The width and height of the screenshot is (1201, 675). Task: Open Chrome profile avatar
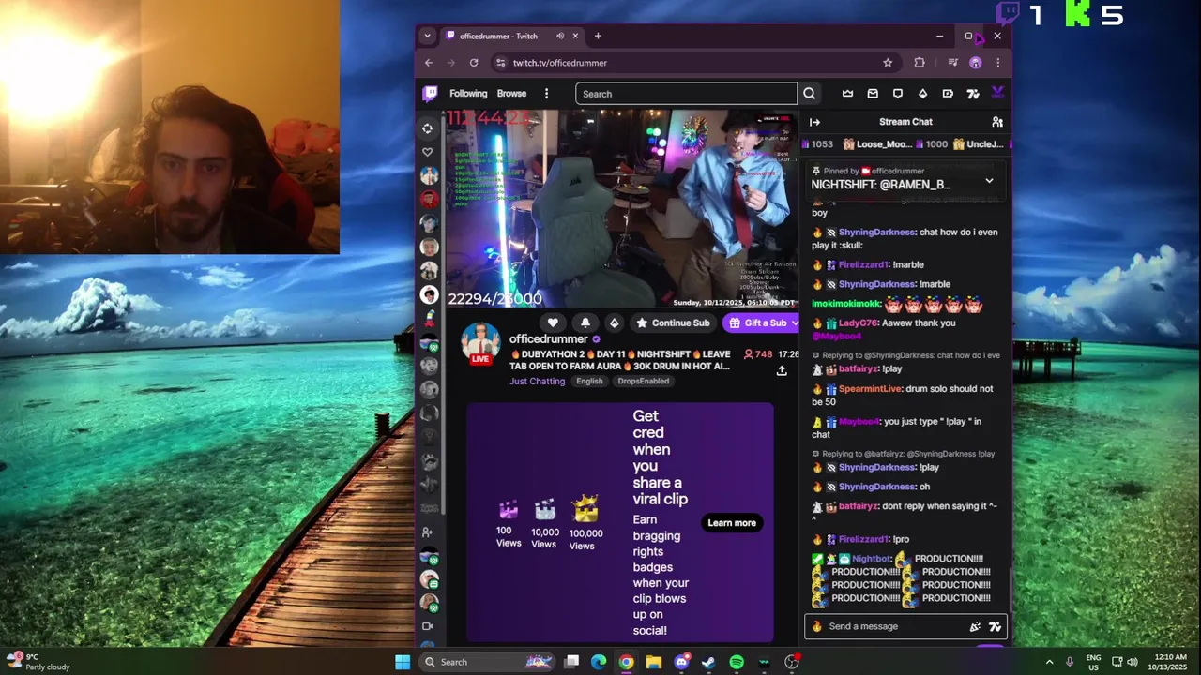[976, 63]
